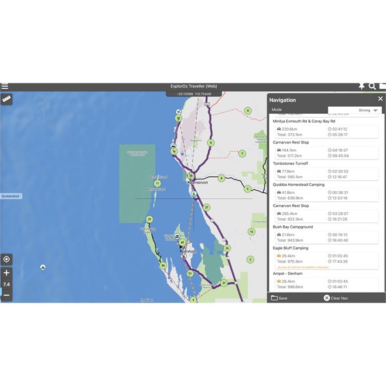This screenshot has height=386, width=386.
Task: Click the coordinates display under the title
Action: [193, 93]
